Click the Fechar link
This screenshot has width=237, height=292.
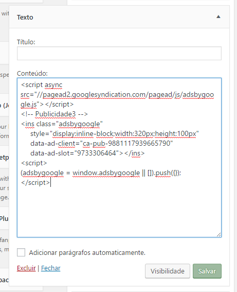pos(50,268)
